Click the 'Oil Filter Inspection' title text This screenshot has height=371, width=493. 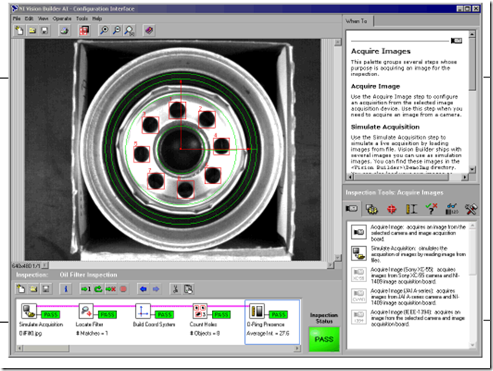coord(88,275)
